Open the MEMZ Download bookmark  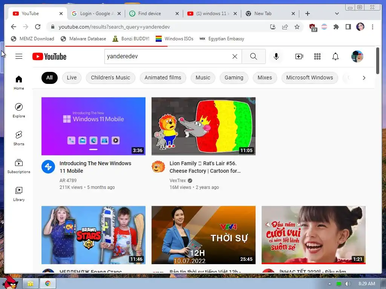point(32,39)
